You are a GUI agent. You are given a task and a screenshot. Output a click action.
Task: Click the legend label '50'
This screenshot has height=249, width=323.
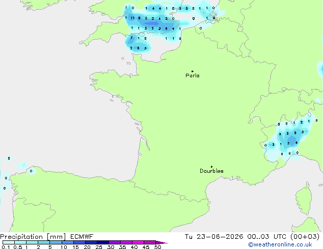[158, 247]
